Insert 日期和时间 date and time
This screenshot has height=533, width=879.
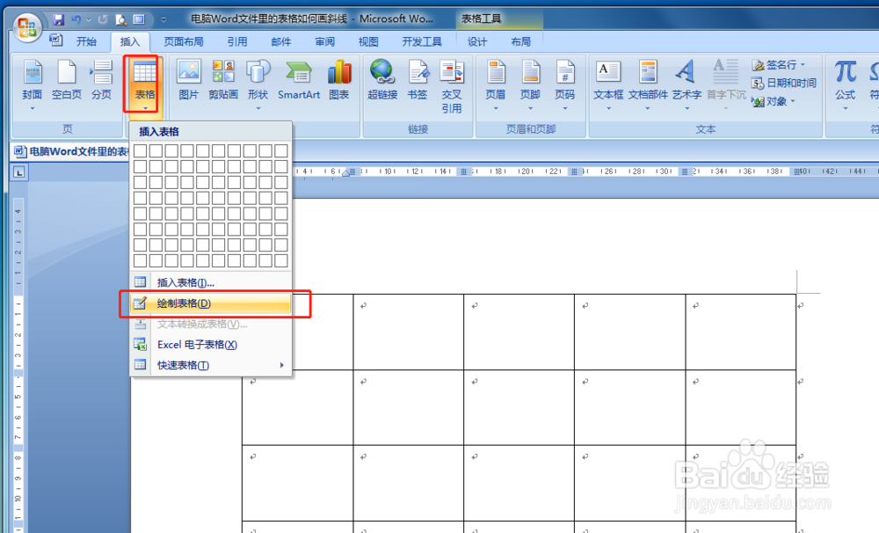(784, 83)
